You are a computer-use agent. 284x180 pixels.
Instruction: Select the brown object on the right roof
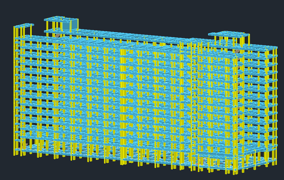click(237, 51)
